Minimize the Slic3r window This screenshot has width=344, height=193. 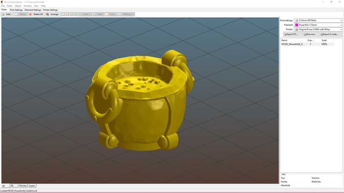(323, 2)
